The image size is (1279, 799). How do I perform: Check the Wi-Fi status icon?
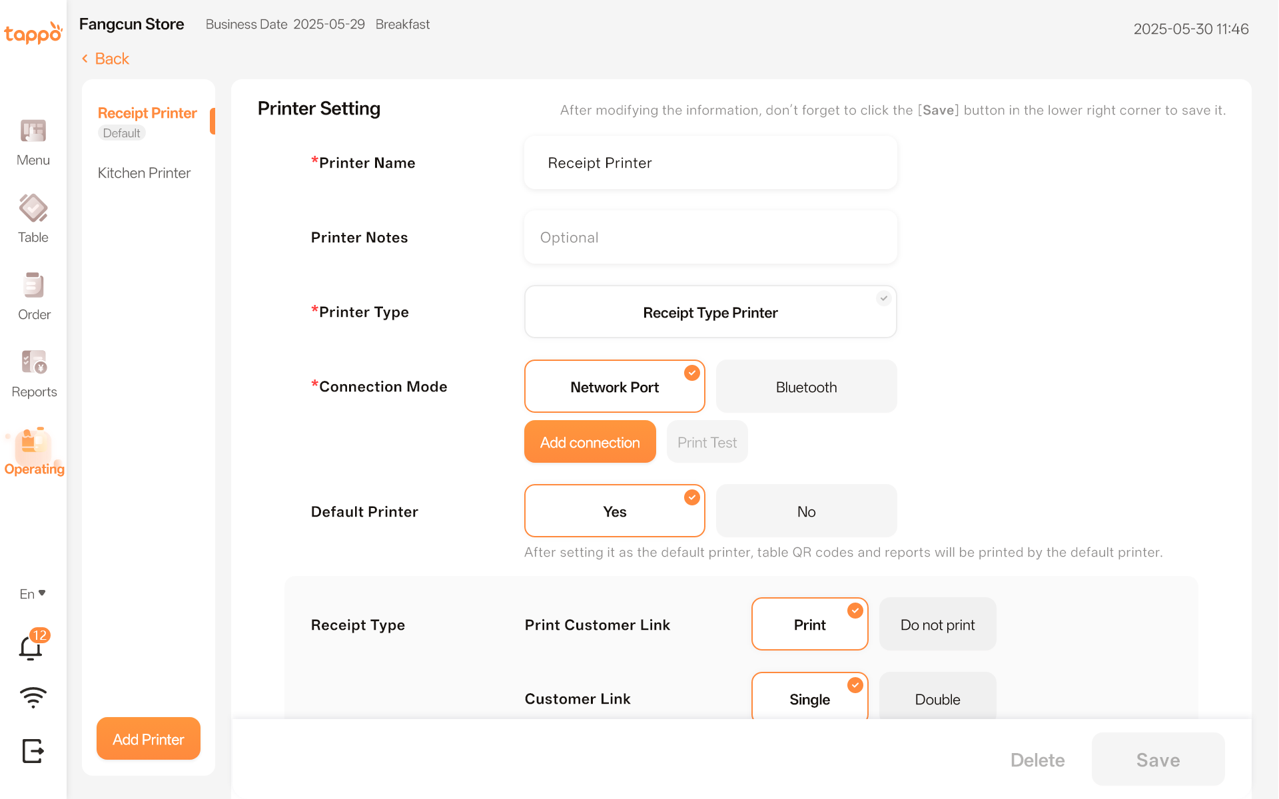pos(33,697)
